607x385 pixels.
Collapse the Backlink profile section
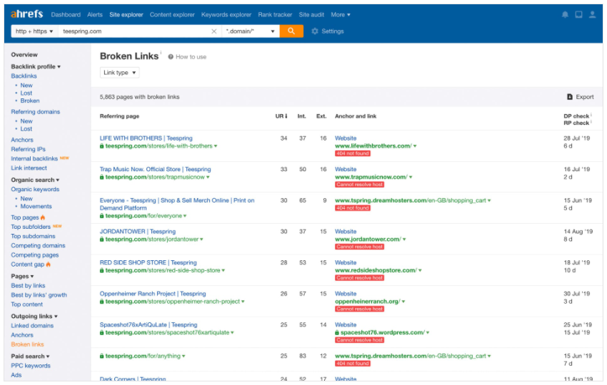[x=36, y=66]
